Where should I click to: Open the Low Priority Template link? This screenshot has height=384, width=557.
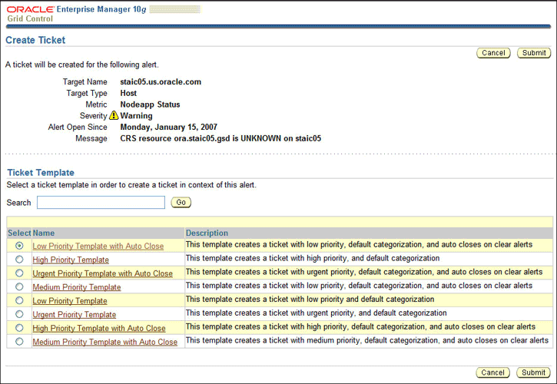click(70, 301)
